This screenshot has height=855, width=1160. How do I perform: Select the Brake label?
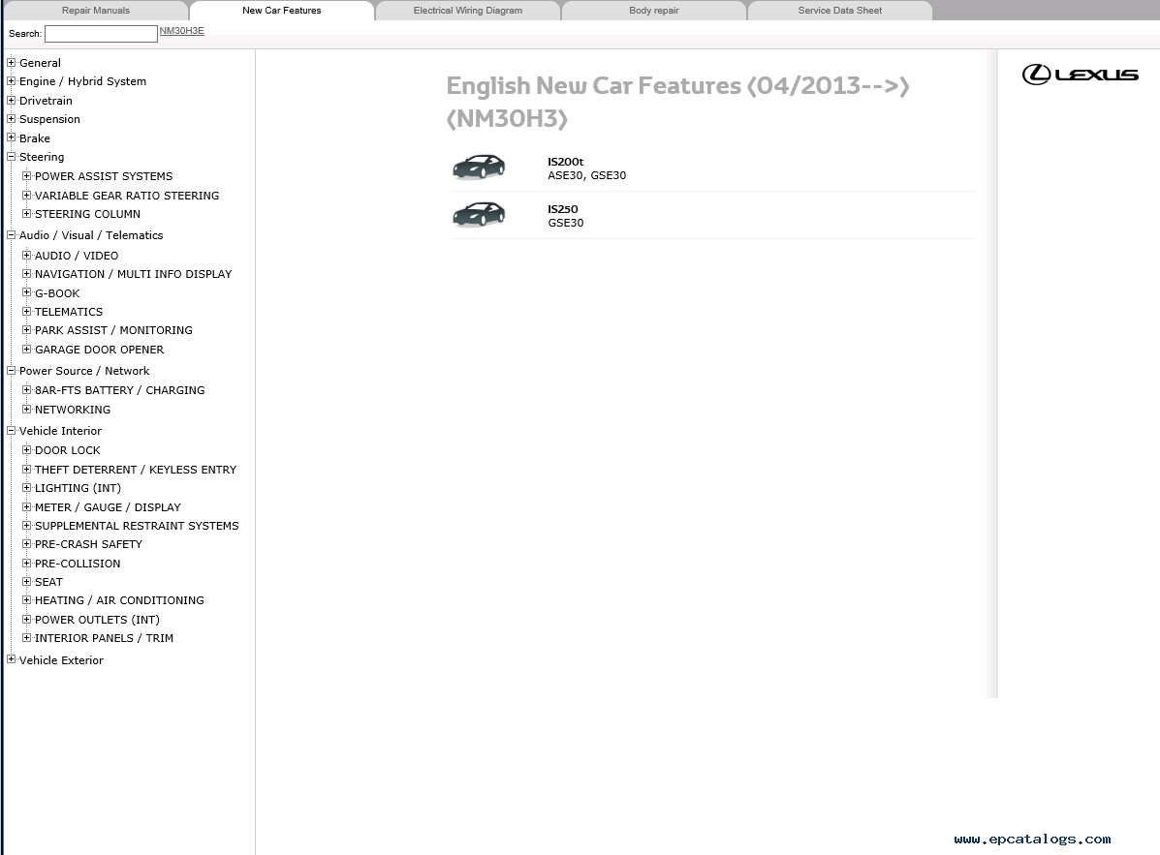click(x=35, y=138)
